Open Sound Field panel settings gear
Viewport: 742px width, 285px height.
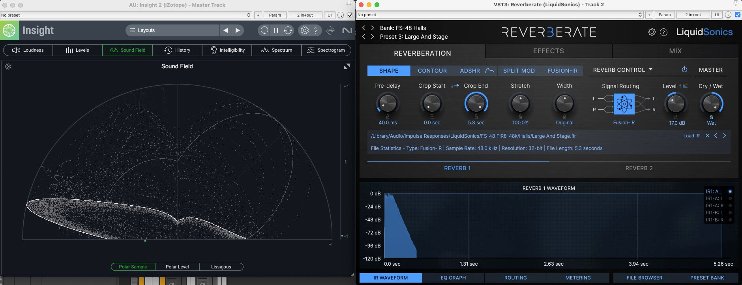[7, 66]
